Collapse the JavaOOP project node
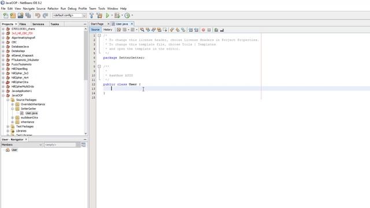This screenshot has width=370, height=208. point(3,95)
